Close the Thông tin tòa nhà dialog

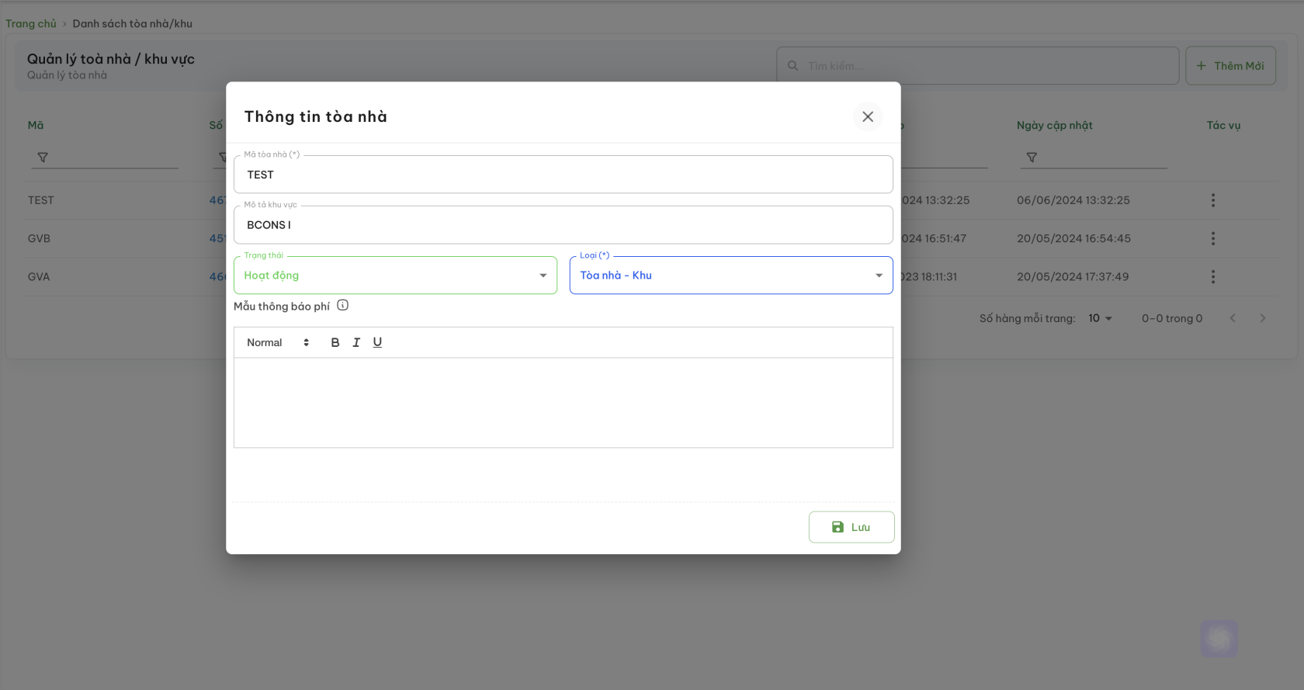(x=868, y=116)
